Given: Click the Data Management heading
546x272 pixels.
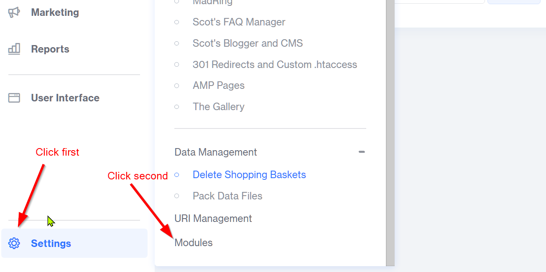Looking at the screenshot, I should tap(216, 152).
